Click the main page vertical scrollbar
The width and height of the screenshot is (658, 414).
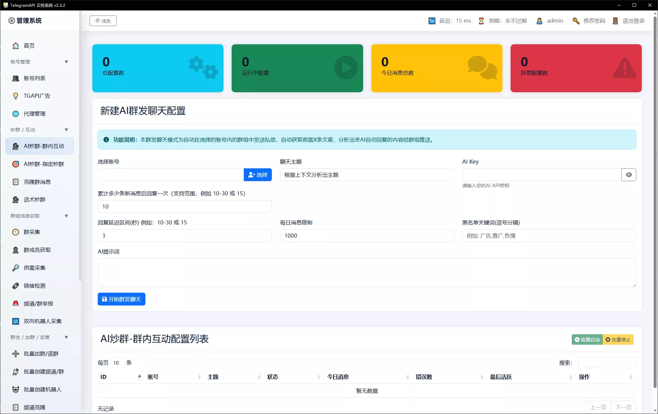(655, 203)
